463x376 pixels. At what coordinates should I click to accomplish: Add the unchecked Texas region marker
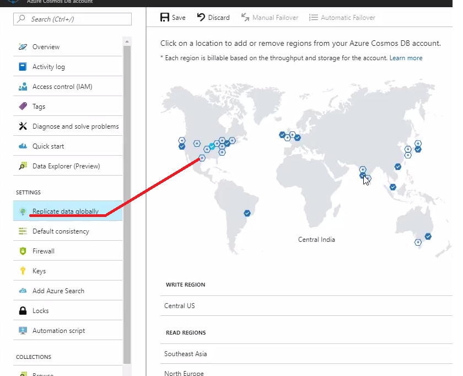click(202, 158)
